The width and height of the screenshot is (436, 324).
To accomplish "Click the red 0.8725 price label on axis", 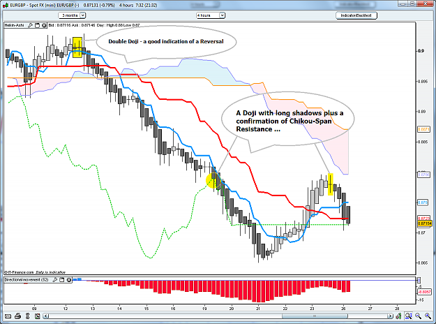I will pos(423,219).
